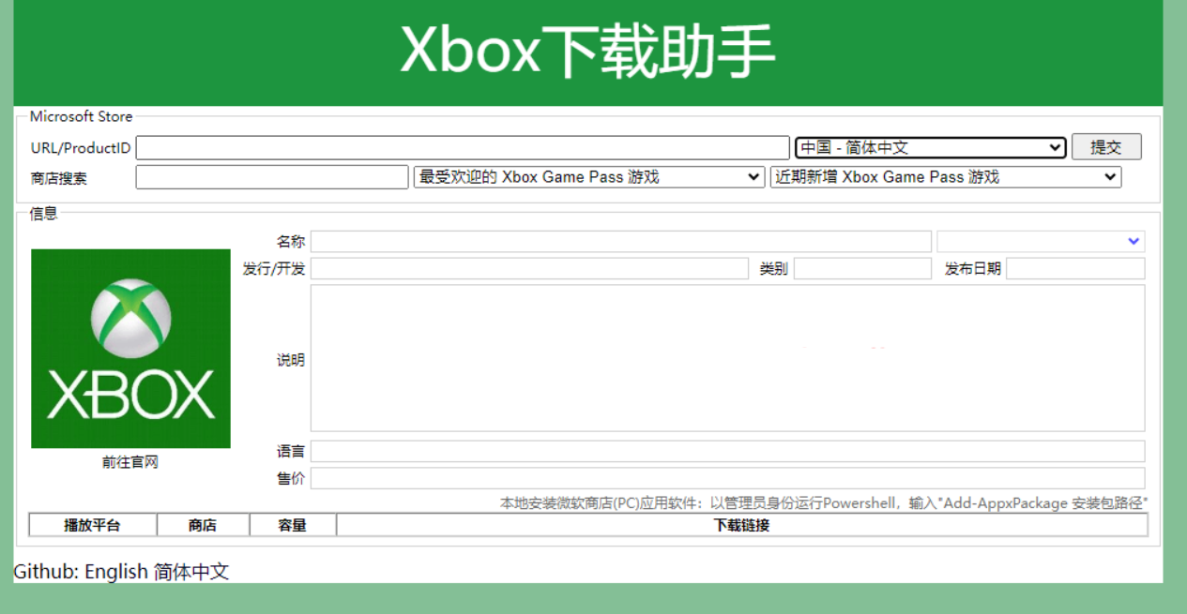Click the Xbox logo image
Image resolution: width=1187 pixels, height=614 pixels.
click(x=130, y=348)
